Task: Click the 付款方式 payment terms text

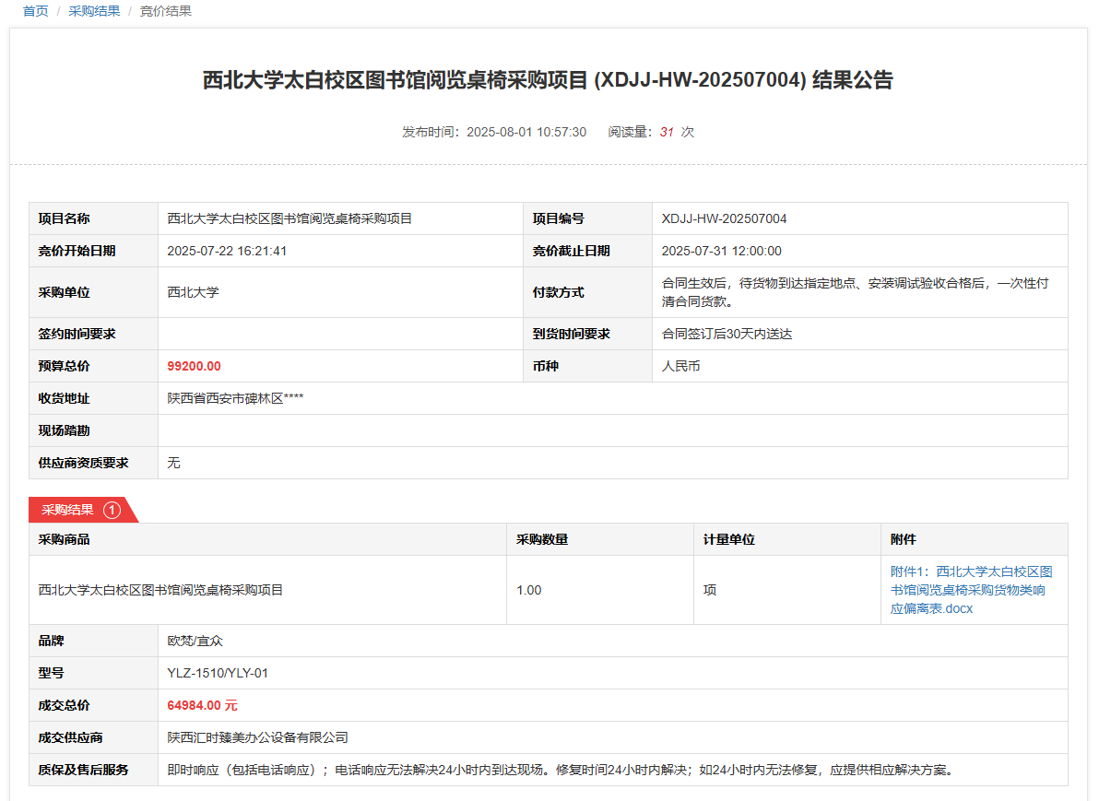Action: coord(854,292)
